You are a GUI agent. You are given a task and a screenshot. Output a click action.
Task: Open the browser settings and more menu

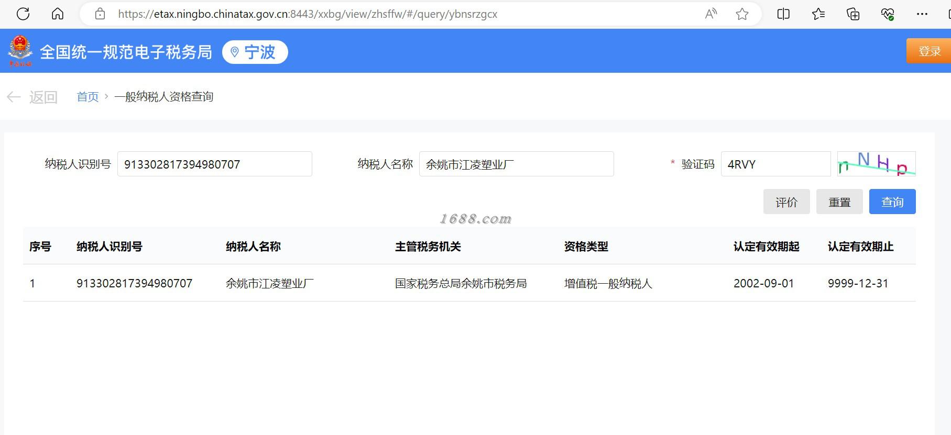click(x=922, y=14)
